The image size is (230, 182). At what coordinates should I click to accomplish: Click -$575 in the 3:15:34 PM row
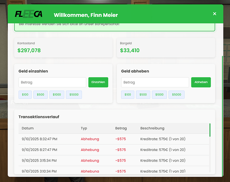pyautogui.click(x=120, y=160)
